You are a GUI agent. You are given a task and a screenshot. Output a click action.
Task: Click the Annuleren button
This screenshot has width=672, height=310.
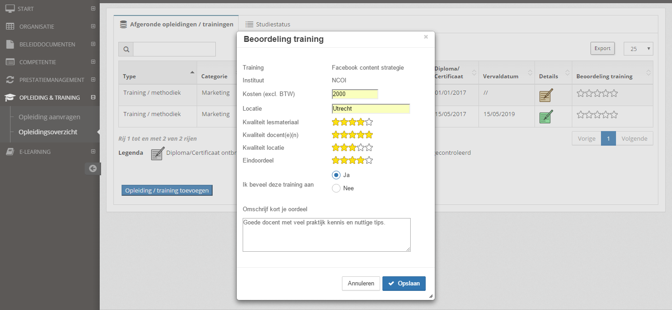[x=361, y=283]
